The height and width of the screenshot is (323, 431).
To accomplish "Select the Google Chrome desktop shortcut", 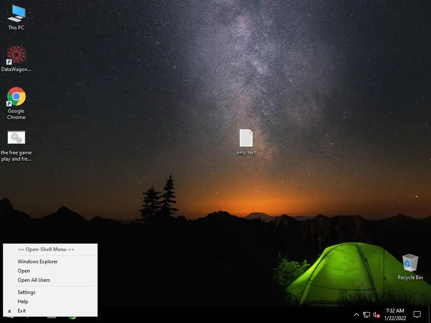I will (16, 103).
